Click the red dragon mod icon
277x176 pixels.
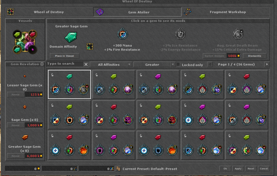coord(172,120)
